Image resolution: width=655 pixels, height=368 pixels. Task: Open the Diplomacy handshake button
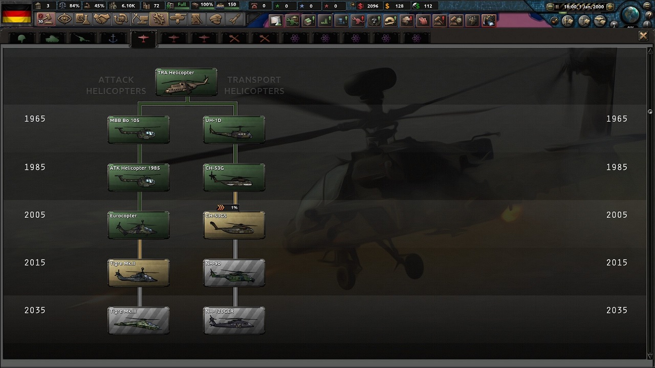[x=102, y=19]
